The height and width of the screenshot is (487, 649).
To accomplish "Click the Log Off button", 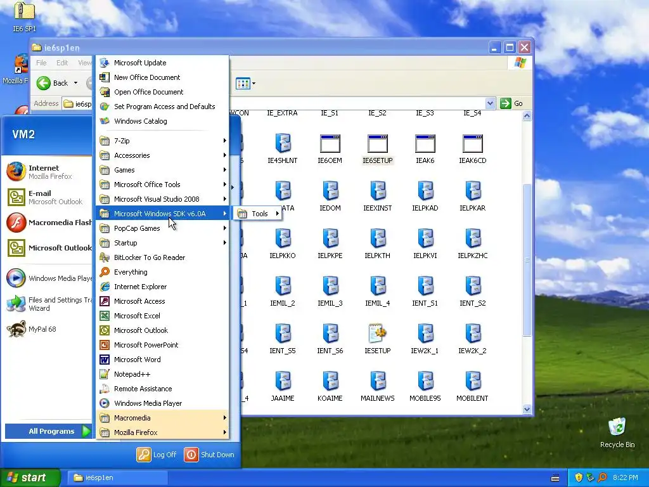I will 157,454.
